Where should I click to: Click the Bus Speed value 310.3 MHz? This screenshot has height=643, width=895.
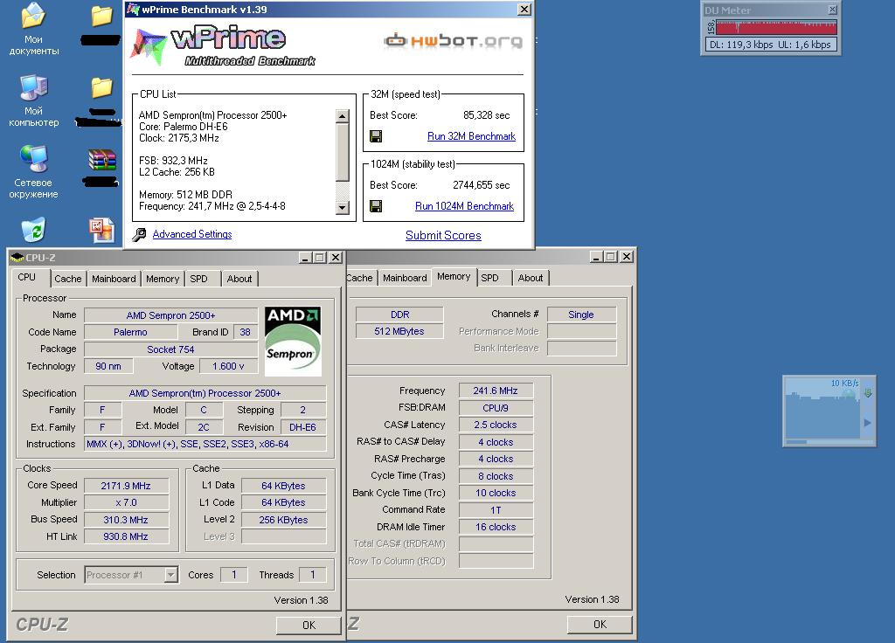point(126,520)
